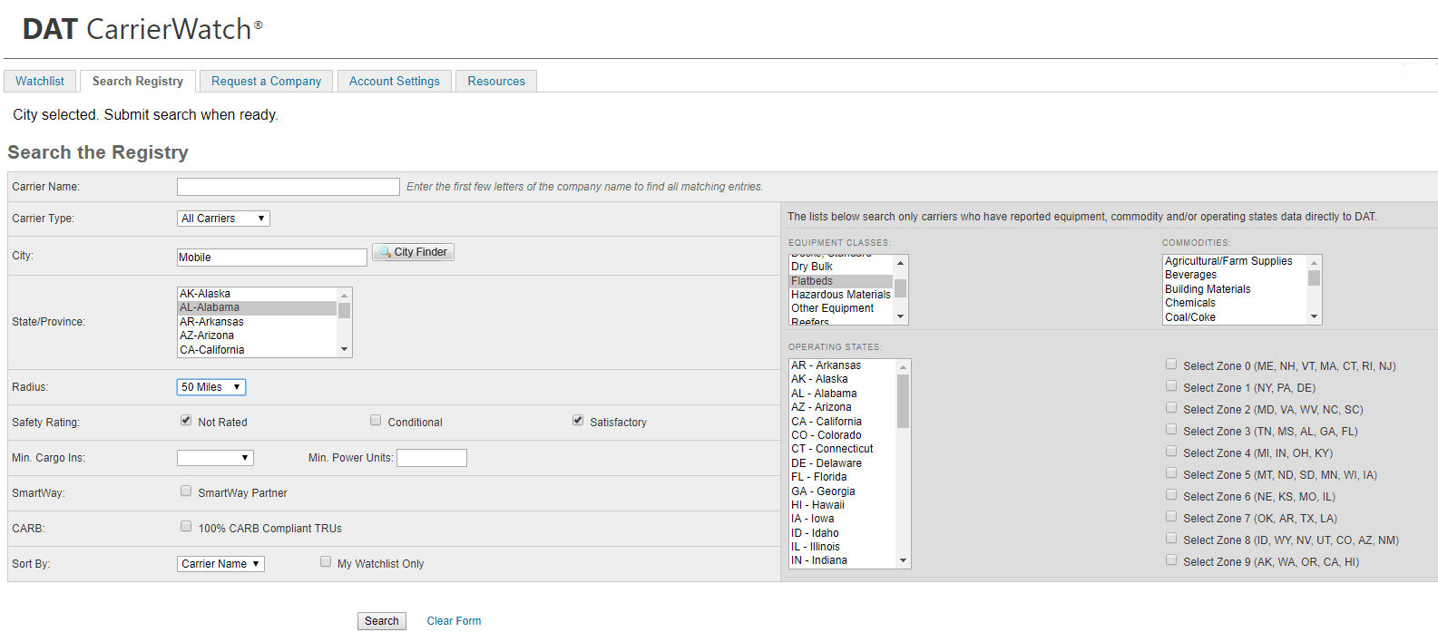Select FL - Florida operating state
Viewport: 1438px width, 642px height.
(x=843, y=477)
